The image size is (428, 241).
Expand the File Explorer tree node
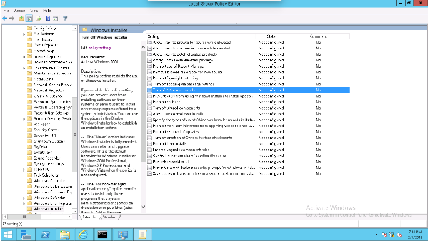(x=24, y=34)
